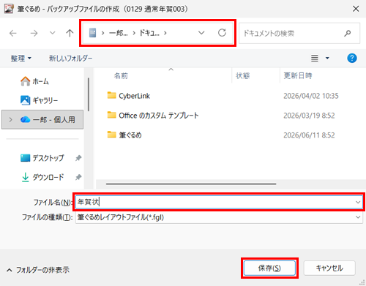Click the PC icon in address bar
Image resolution: width=366 pixels, height=286 pixels.
pyautogui.click(x=92, y=33)
